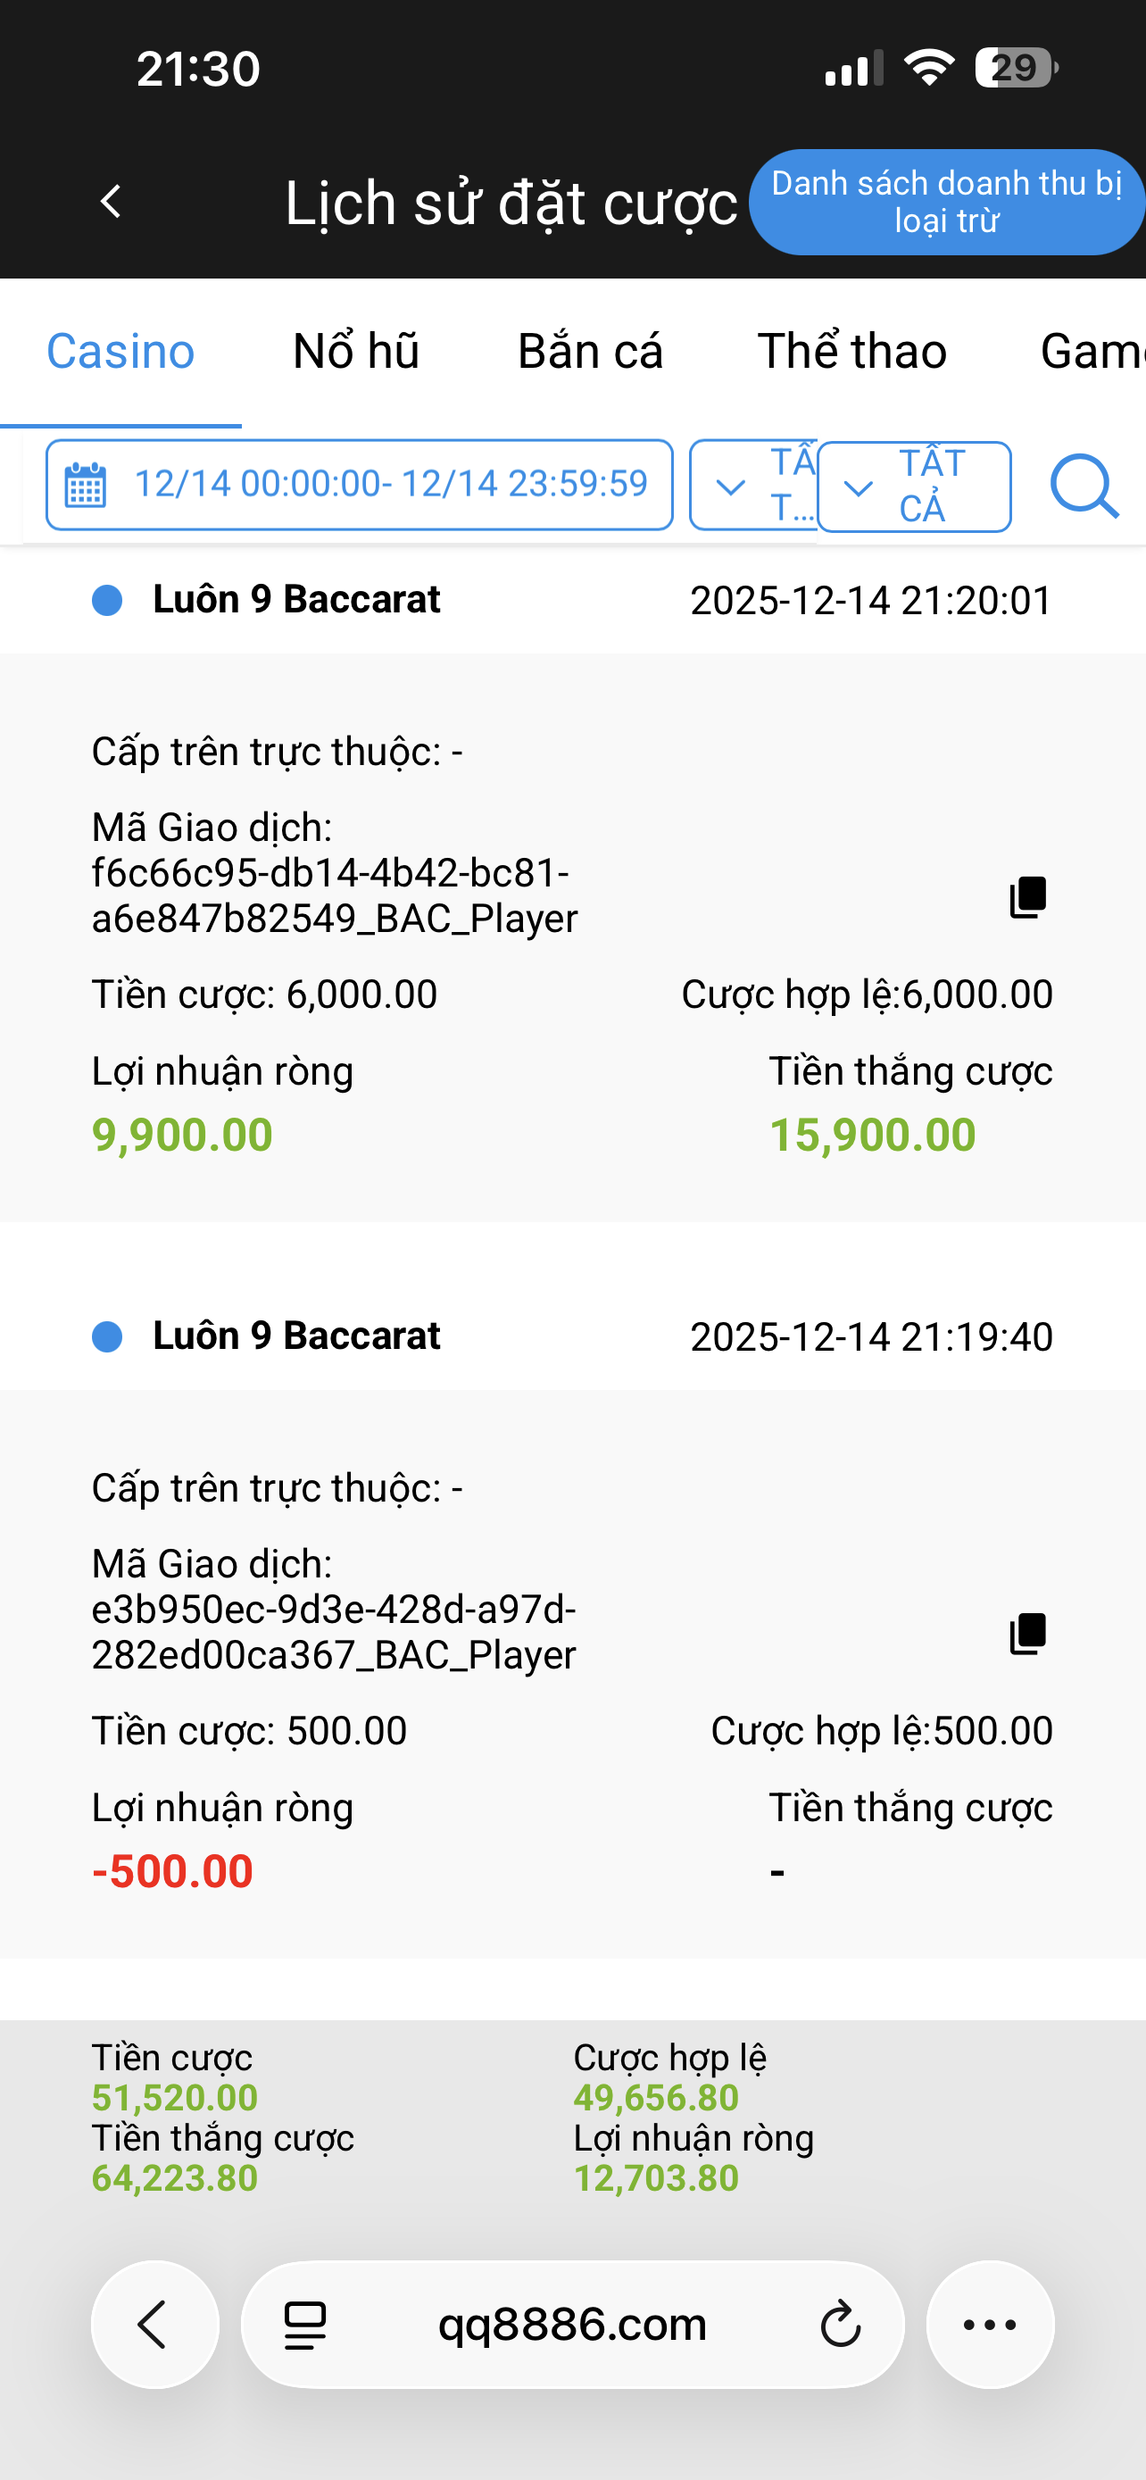The width and height of the screenshot is (1146, 2480).
Task: Copy transaction ID ending in a6e847b82549_BAC_Player
Action: click(x=1027, y=897)
